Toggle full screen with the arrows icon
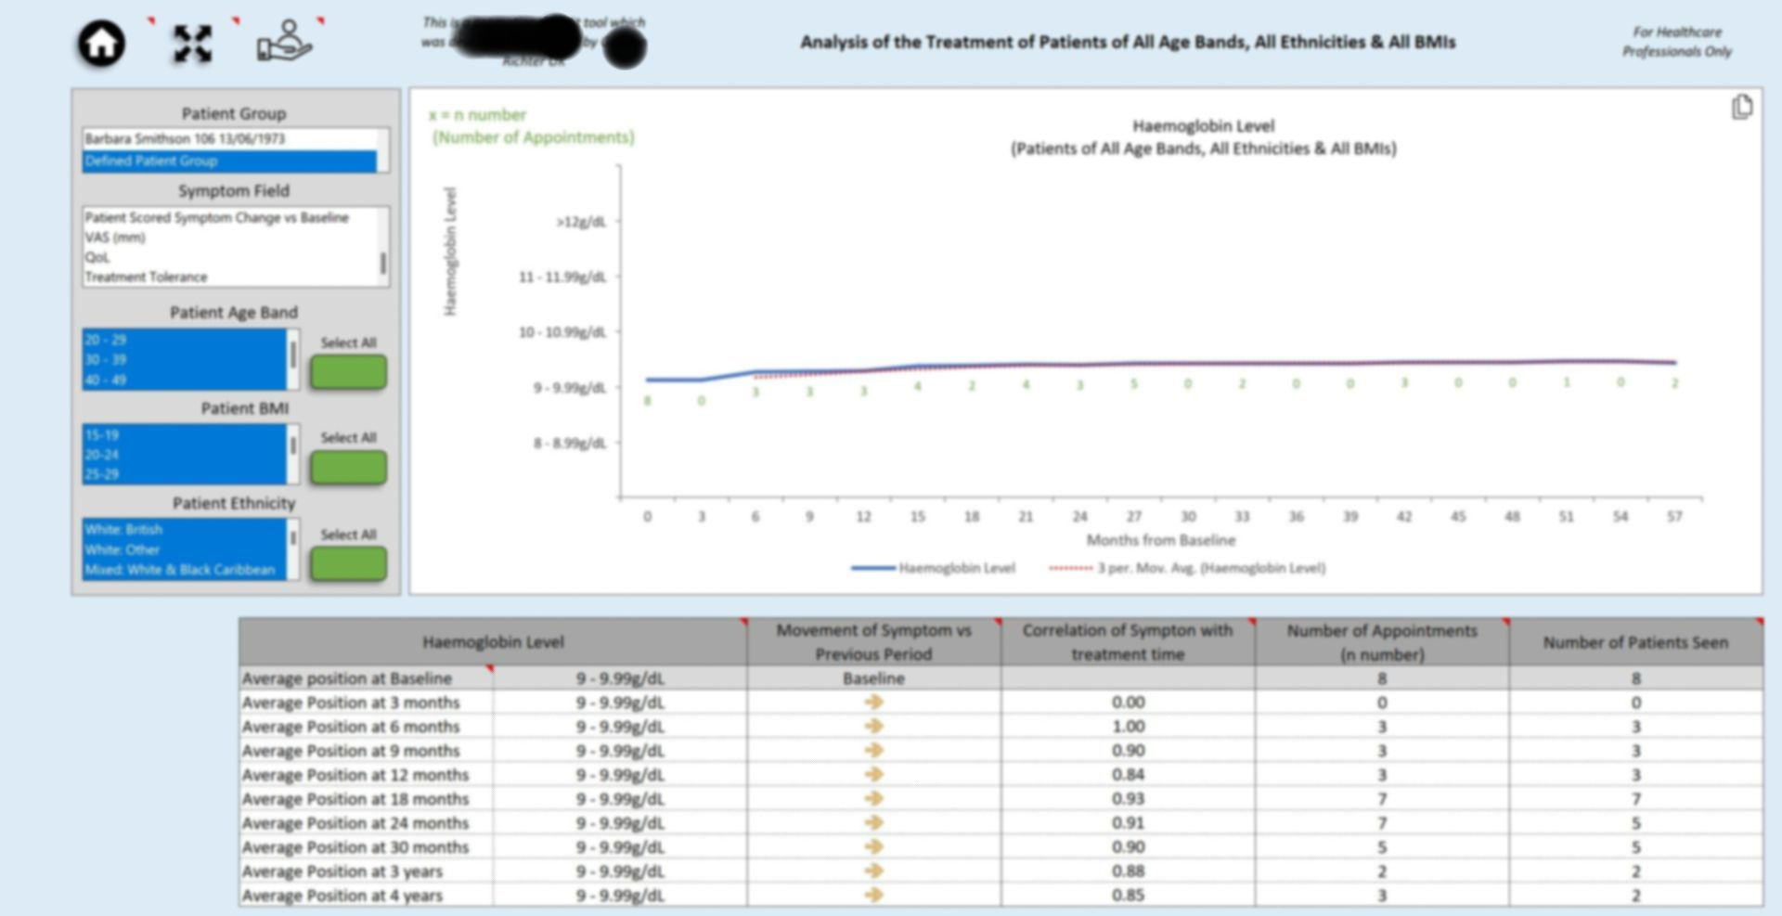This screenshot has width=1782, height=916. click(192, 44)
